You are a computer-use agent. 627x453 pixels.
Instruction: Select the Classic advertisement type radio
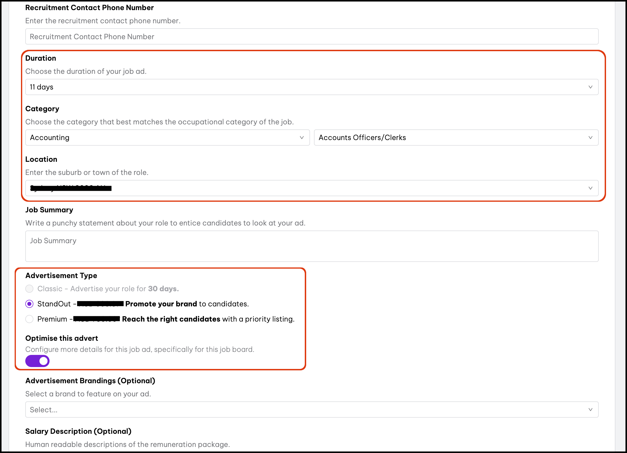29,289
